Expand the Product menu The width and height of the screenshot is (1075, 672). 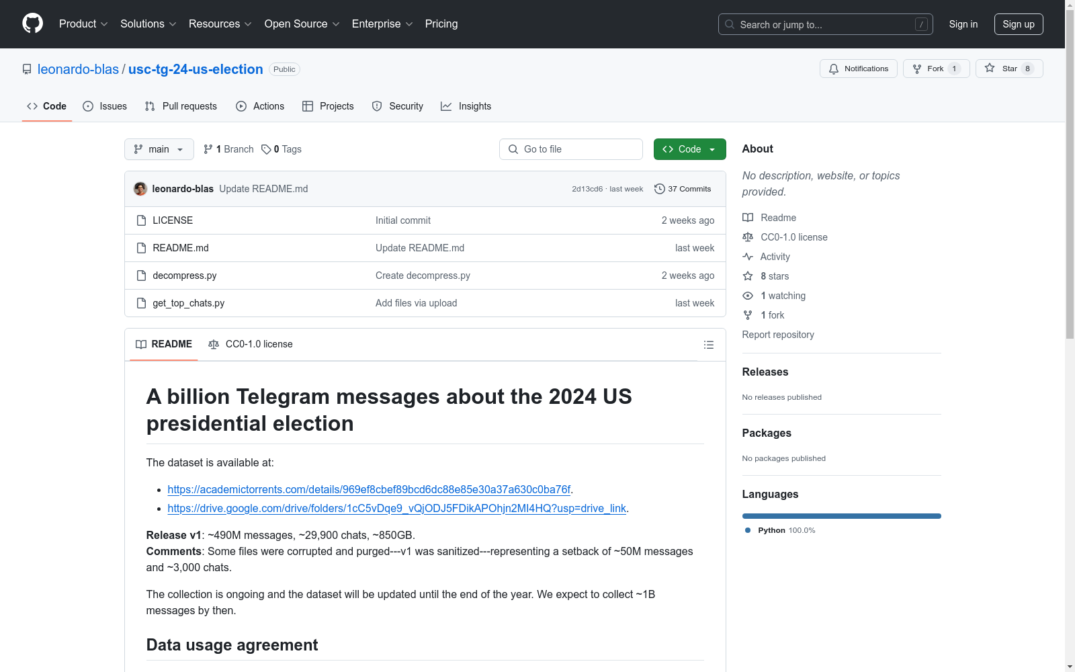tap(83, 24)
